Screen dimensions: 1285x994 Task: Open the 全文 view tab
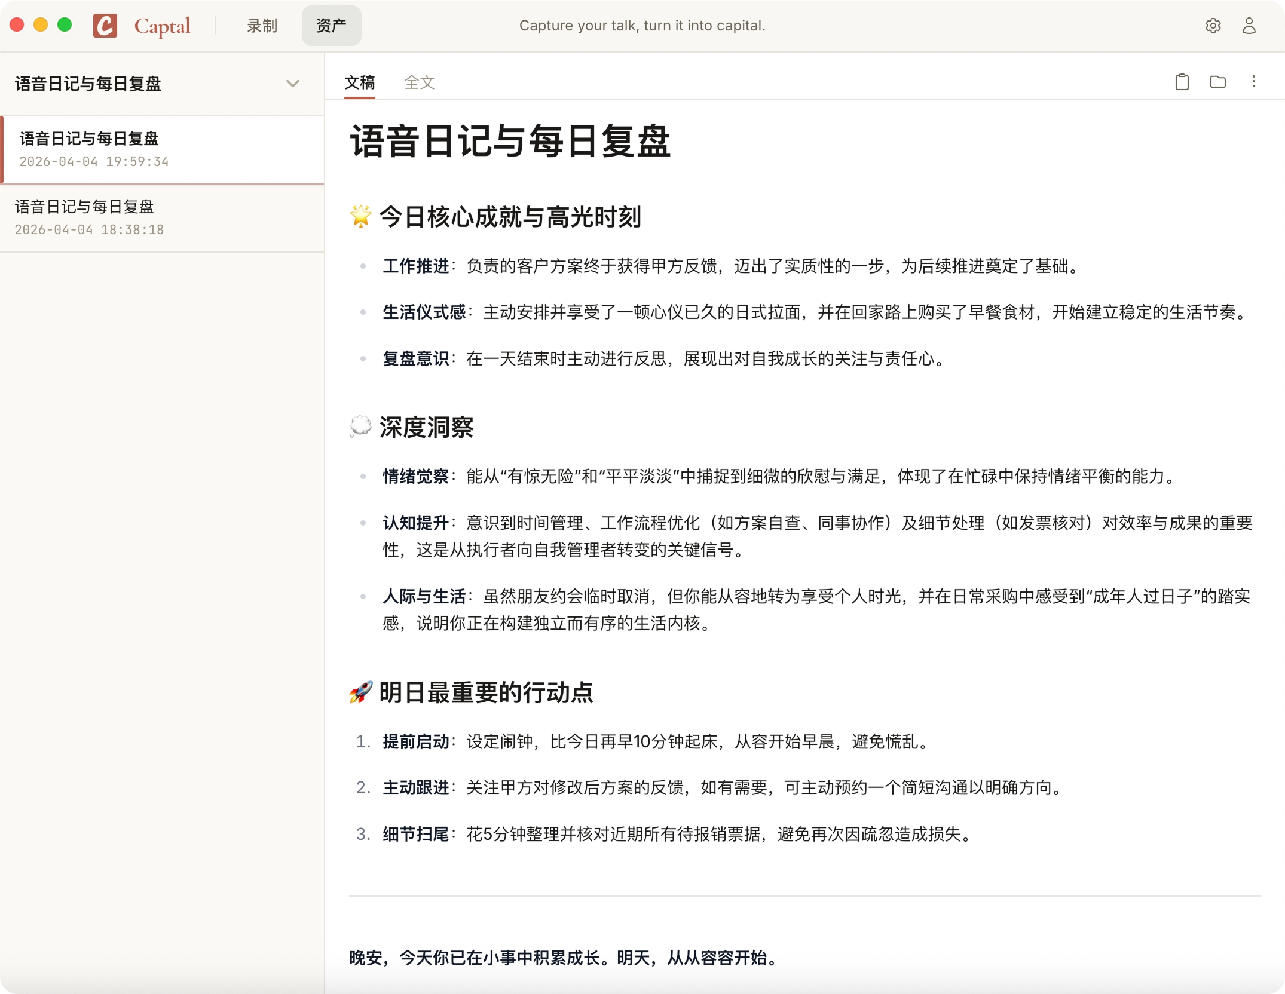point(420,82)
